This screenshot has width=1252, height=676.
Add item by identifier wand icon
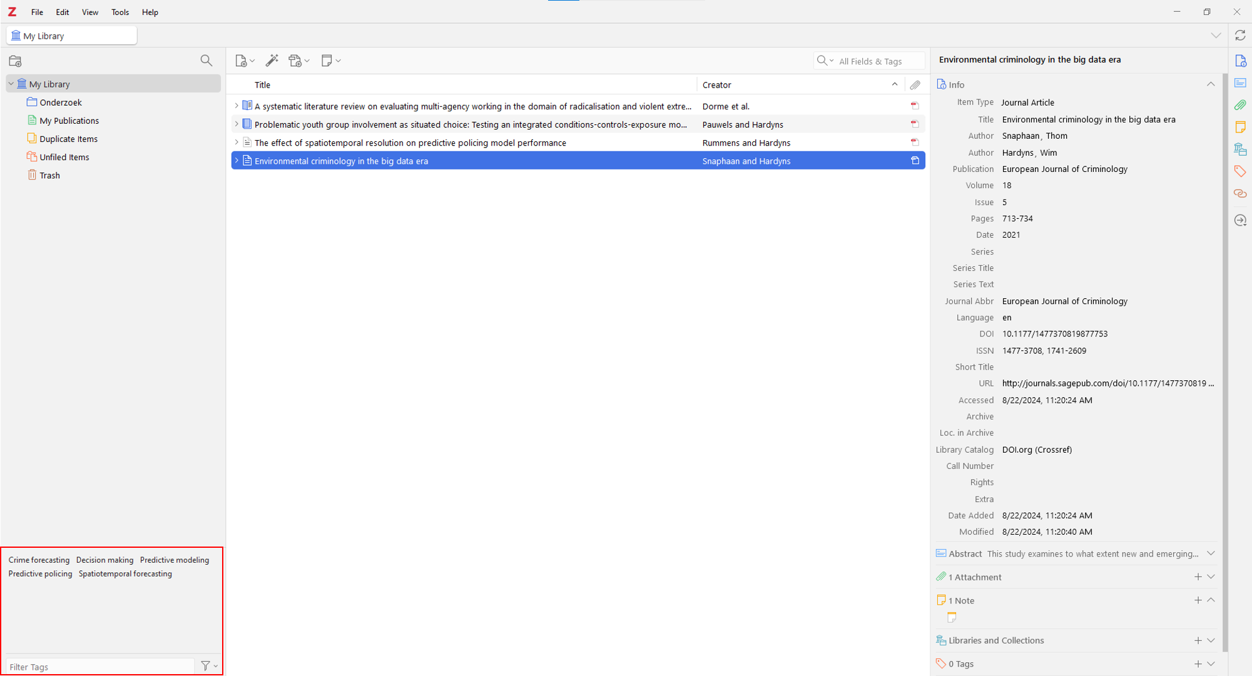(x=272, y=61)
